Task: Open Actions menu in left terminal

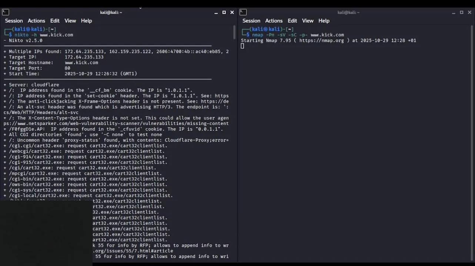Action: click(36, 21)
